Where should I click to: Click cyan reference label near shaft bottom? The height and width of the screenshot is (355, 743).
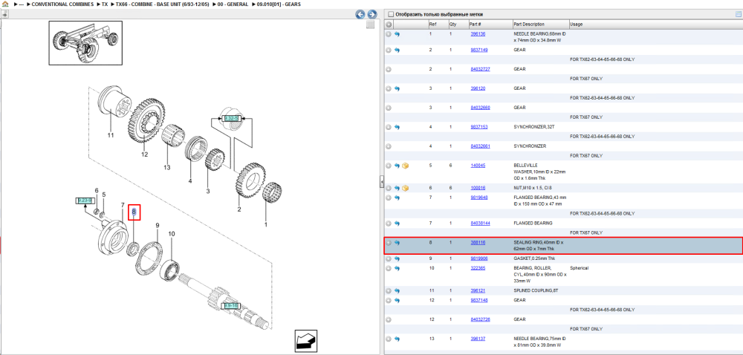233,305
